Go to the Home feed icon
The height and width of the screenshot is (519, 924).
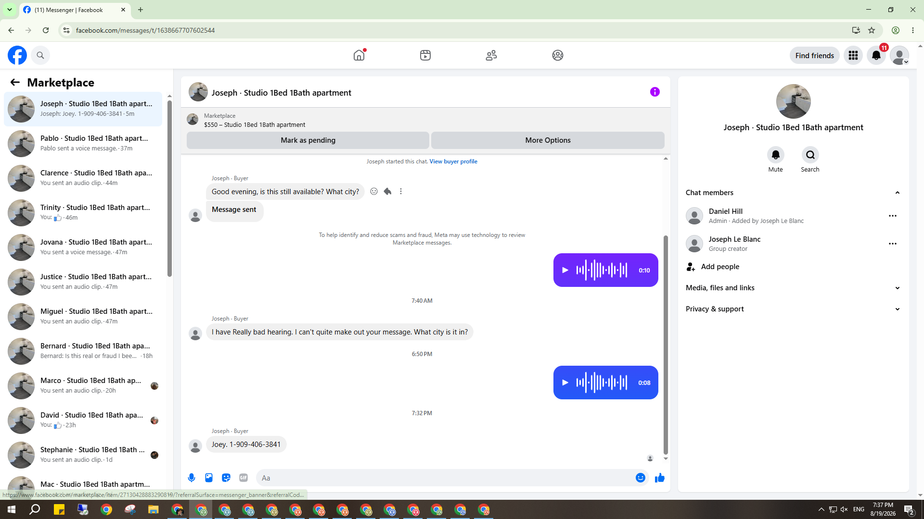359,55
